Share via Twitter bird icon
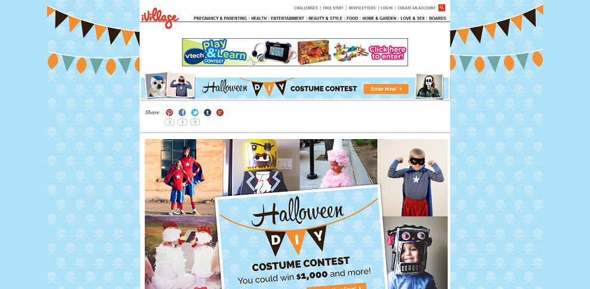This screenshot has height=289, width=590. point(195,112)
